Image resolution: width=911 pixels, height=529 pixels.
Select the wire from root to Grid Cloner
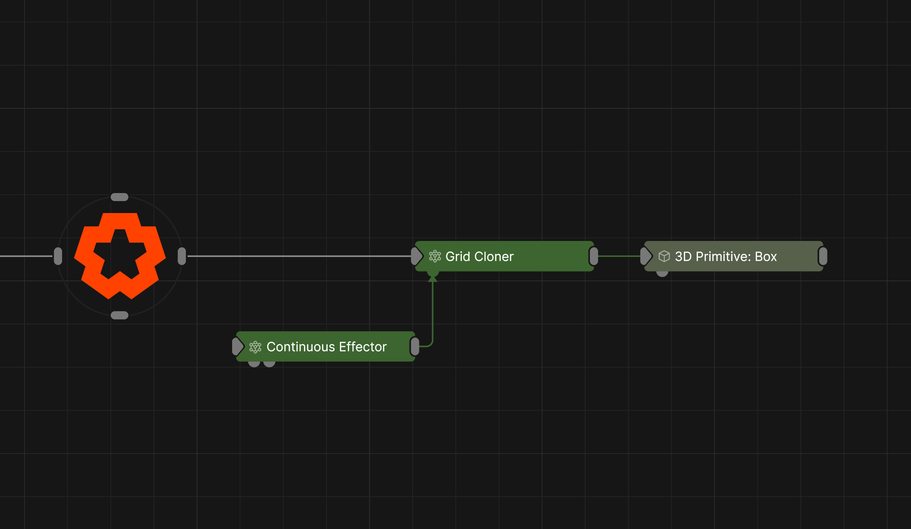(x=300, y=256)
